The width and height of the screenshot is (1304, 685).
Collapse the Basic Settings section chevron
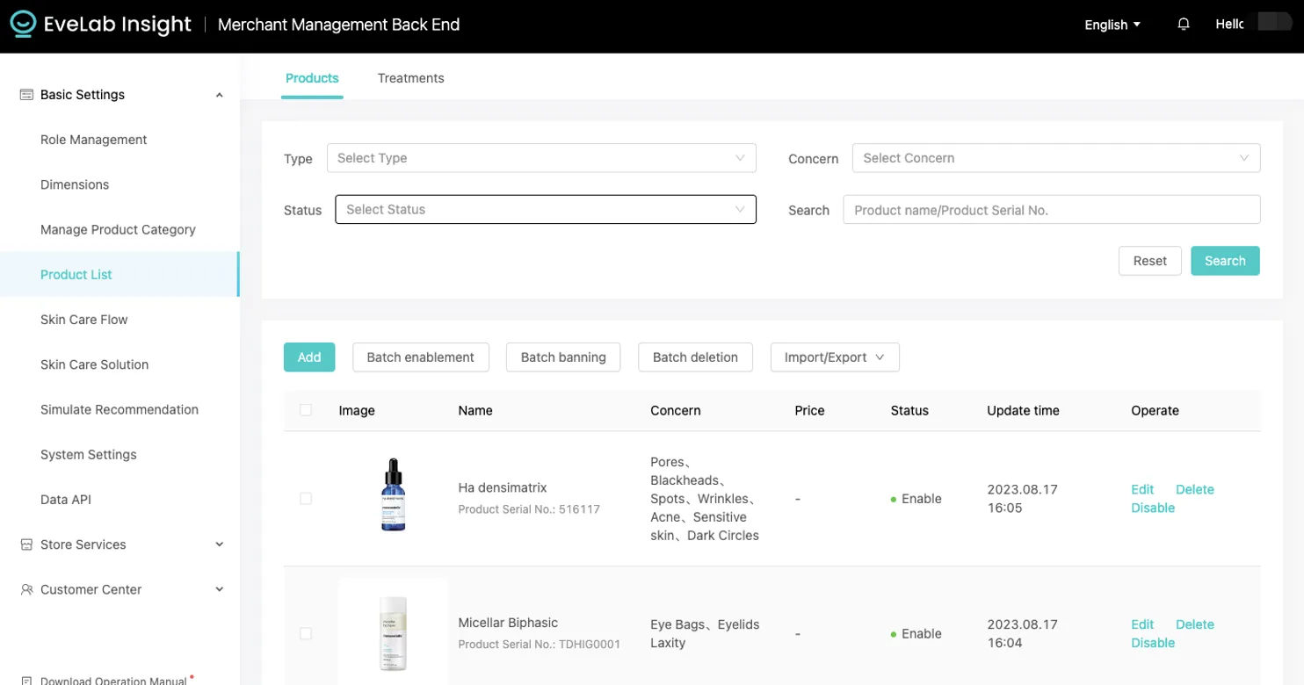click(x=220, y=95)
